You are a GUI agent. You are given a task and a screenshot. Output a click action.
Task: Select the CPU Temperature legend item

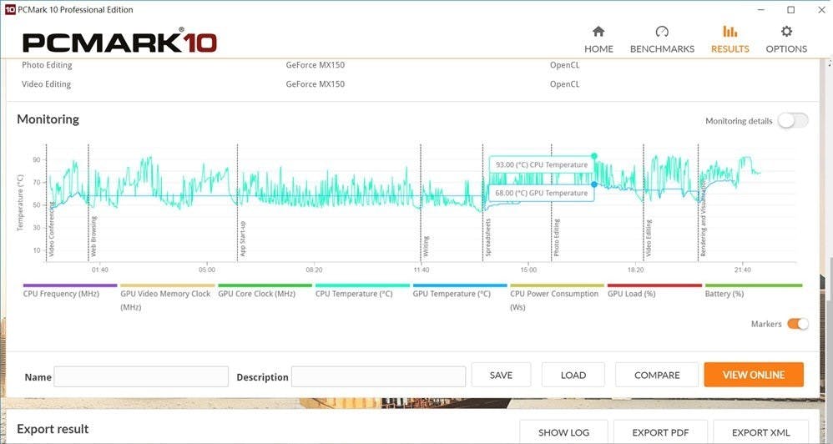click(x=353, y=294)
